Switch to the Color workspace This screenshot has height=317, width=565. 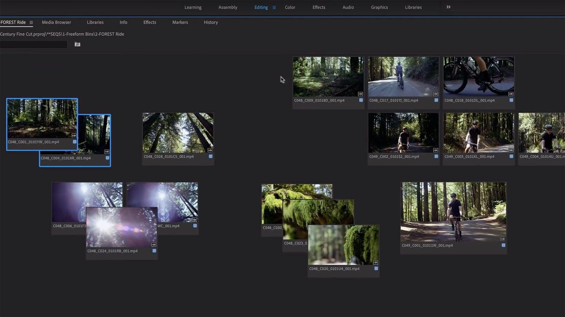coord(290,7)
